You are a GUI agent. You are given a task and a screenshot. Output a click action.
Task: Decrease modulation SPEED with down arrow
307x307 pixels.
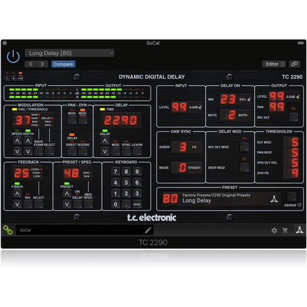point(17,151)
